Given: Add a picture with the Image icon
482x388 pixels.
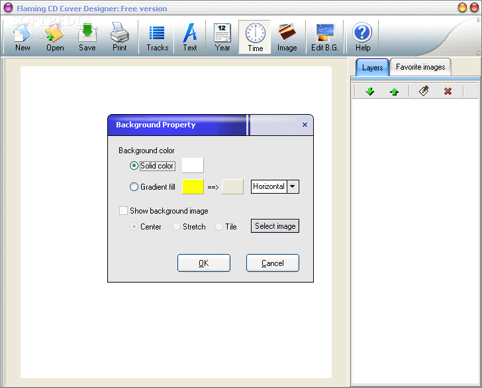Looking at the screenshot, I should click(x=287, y=37).
